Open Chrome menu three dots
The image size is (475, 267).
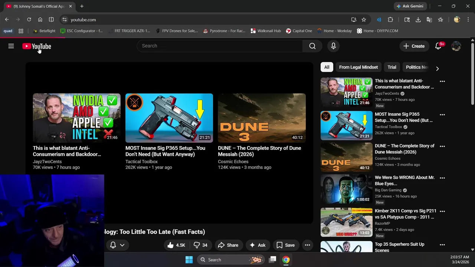468,20
